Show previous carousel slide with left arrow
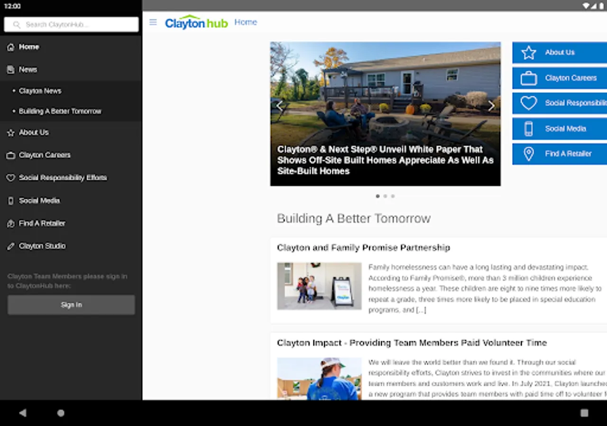The image size is (607, 426). (279, 106)
